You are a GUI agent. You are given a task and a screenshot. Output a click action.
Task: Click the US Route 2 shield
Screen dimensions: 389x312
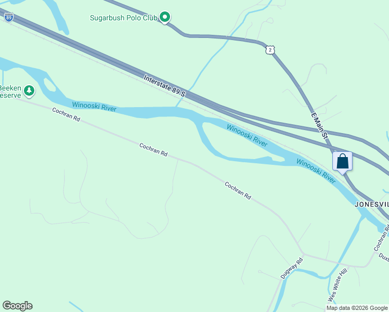270,50
